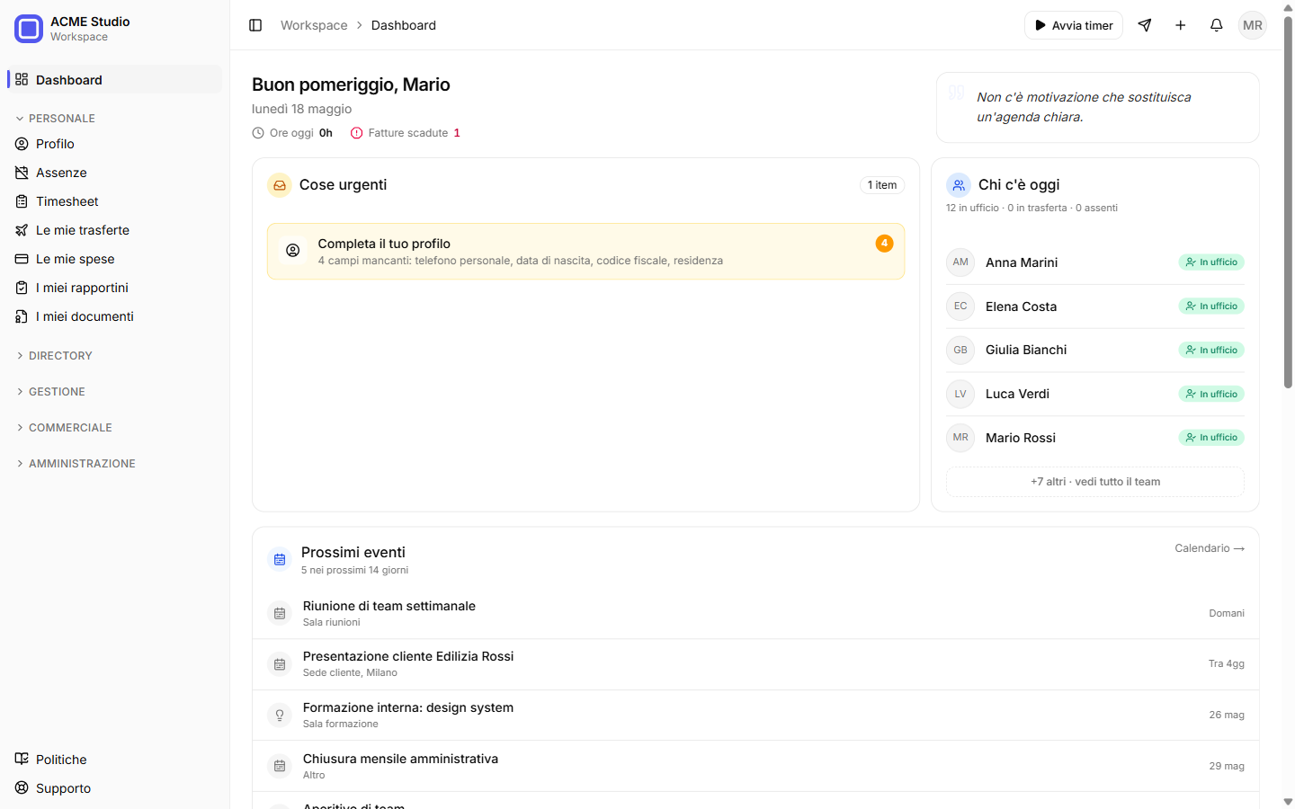Click the Cose urgenti inbox icon
Screen dimensions: 1295x809
280,185
